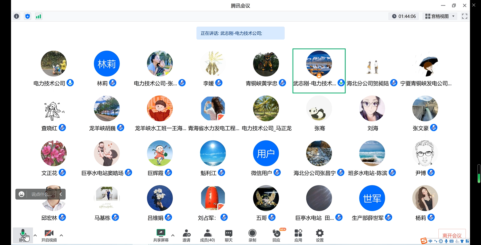Click the microphone icon beside 杨莉

tap(431, 217)
